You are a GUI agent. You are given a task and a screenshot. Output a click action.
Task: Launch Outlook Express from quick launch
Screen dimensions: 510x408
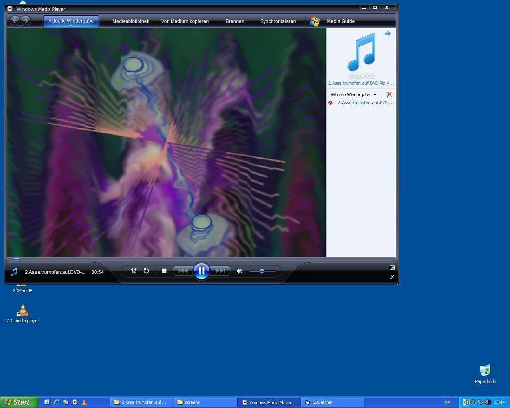47,402
